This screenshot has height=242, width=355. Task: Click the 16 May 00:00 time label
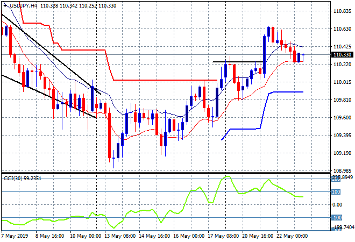pos(189,236)
